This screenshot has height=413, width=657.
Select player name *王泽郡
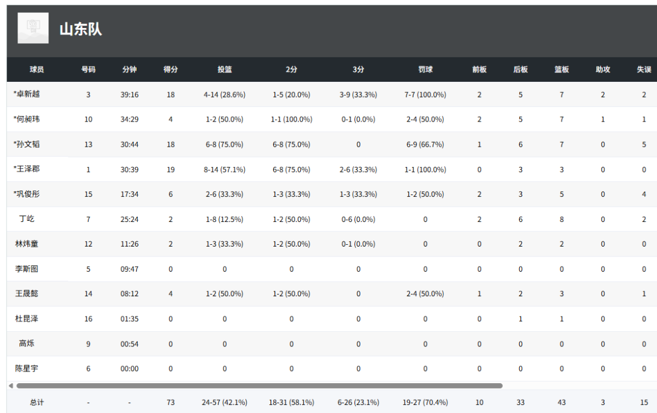click(26, 169)
